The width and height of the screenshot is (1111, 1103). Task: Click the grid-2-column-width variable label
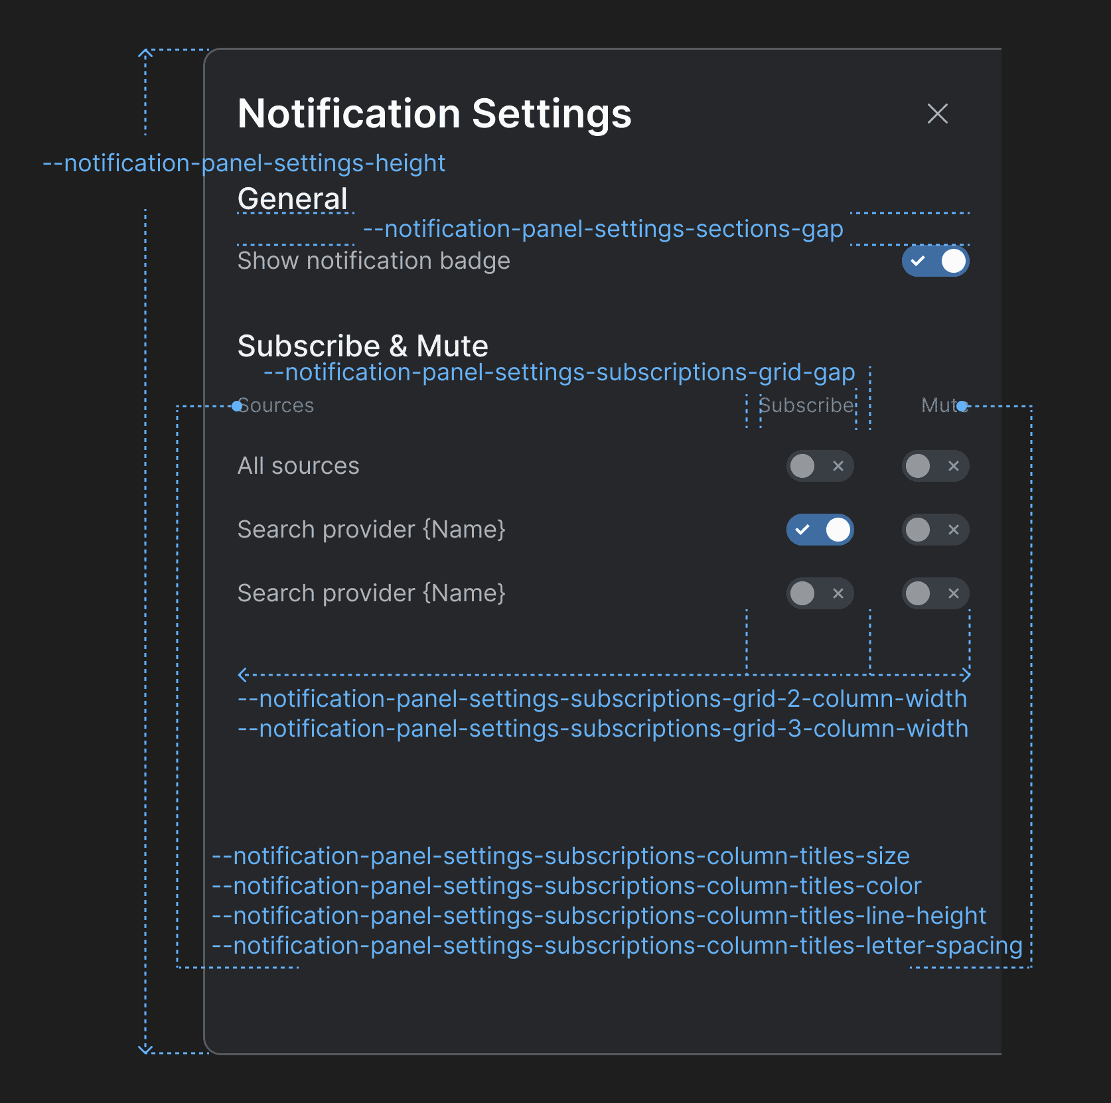pos(602,699)
